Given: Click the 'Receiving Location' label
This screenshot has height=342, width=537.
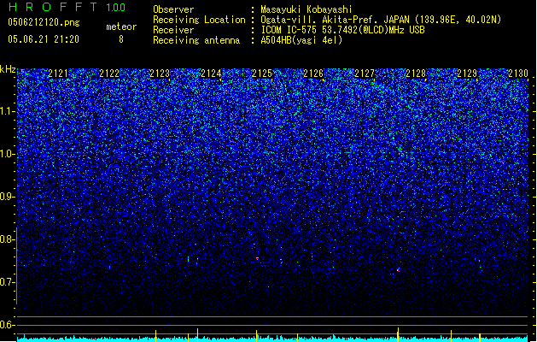Looking at the screenshot, I should (x=199, y=20).
